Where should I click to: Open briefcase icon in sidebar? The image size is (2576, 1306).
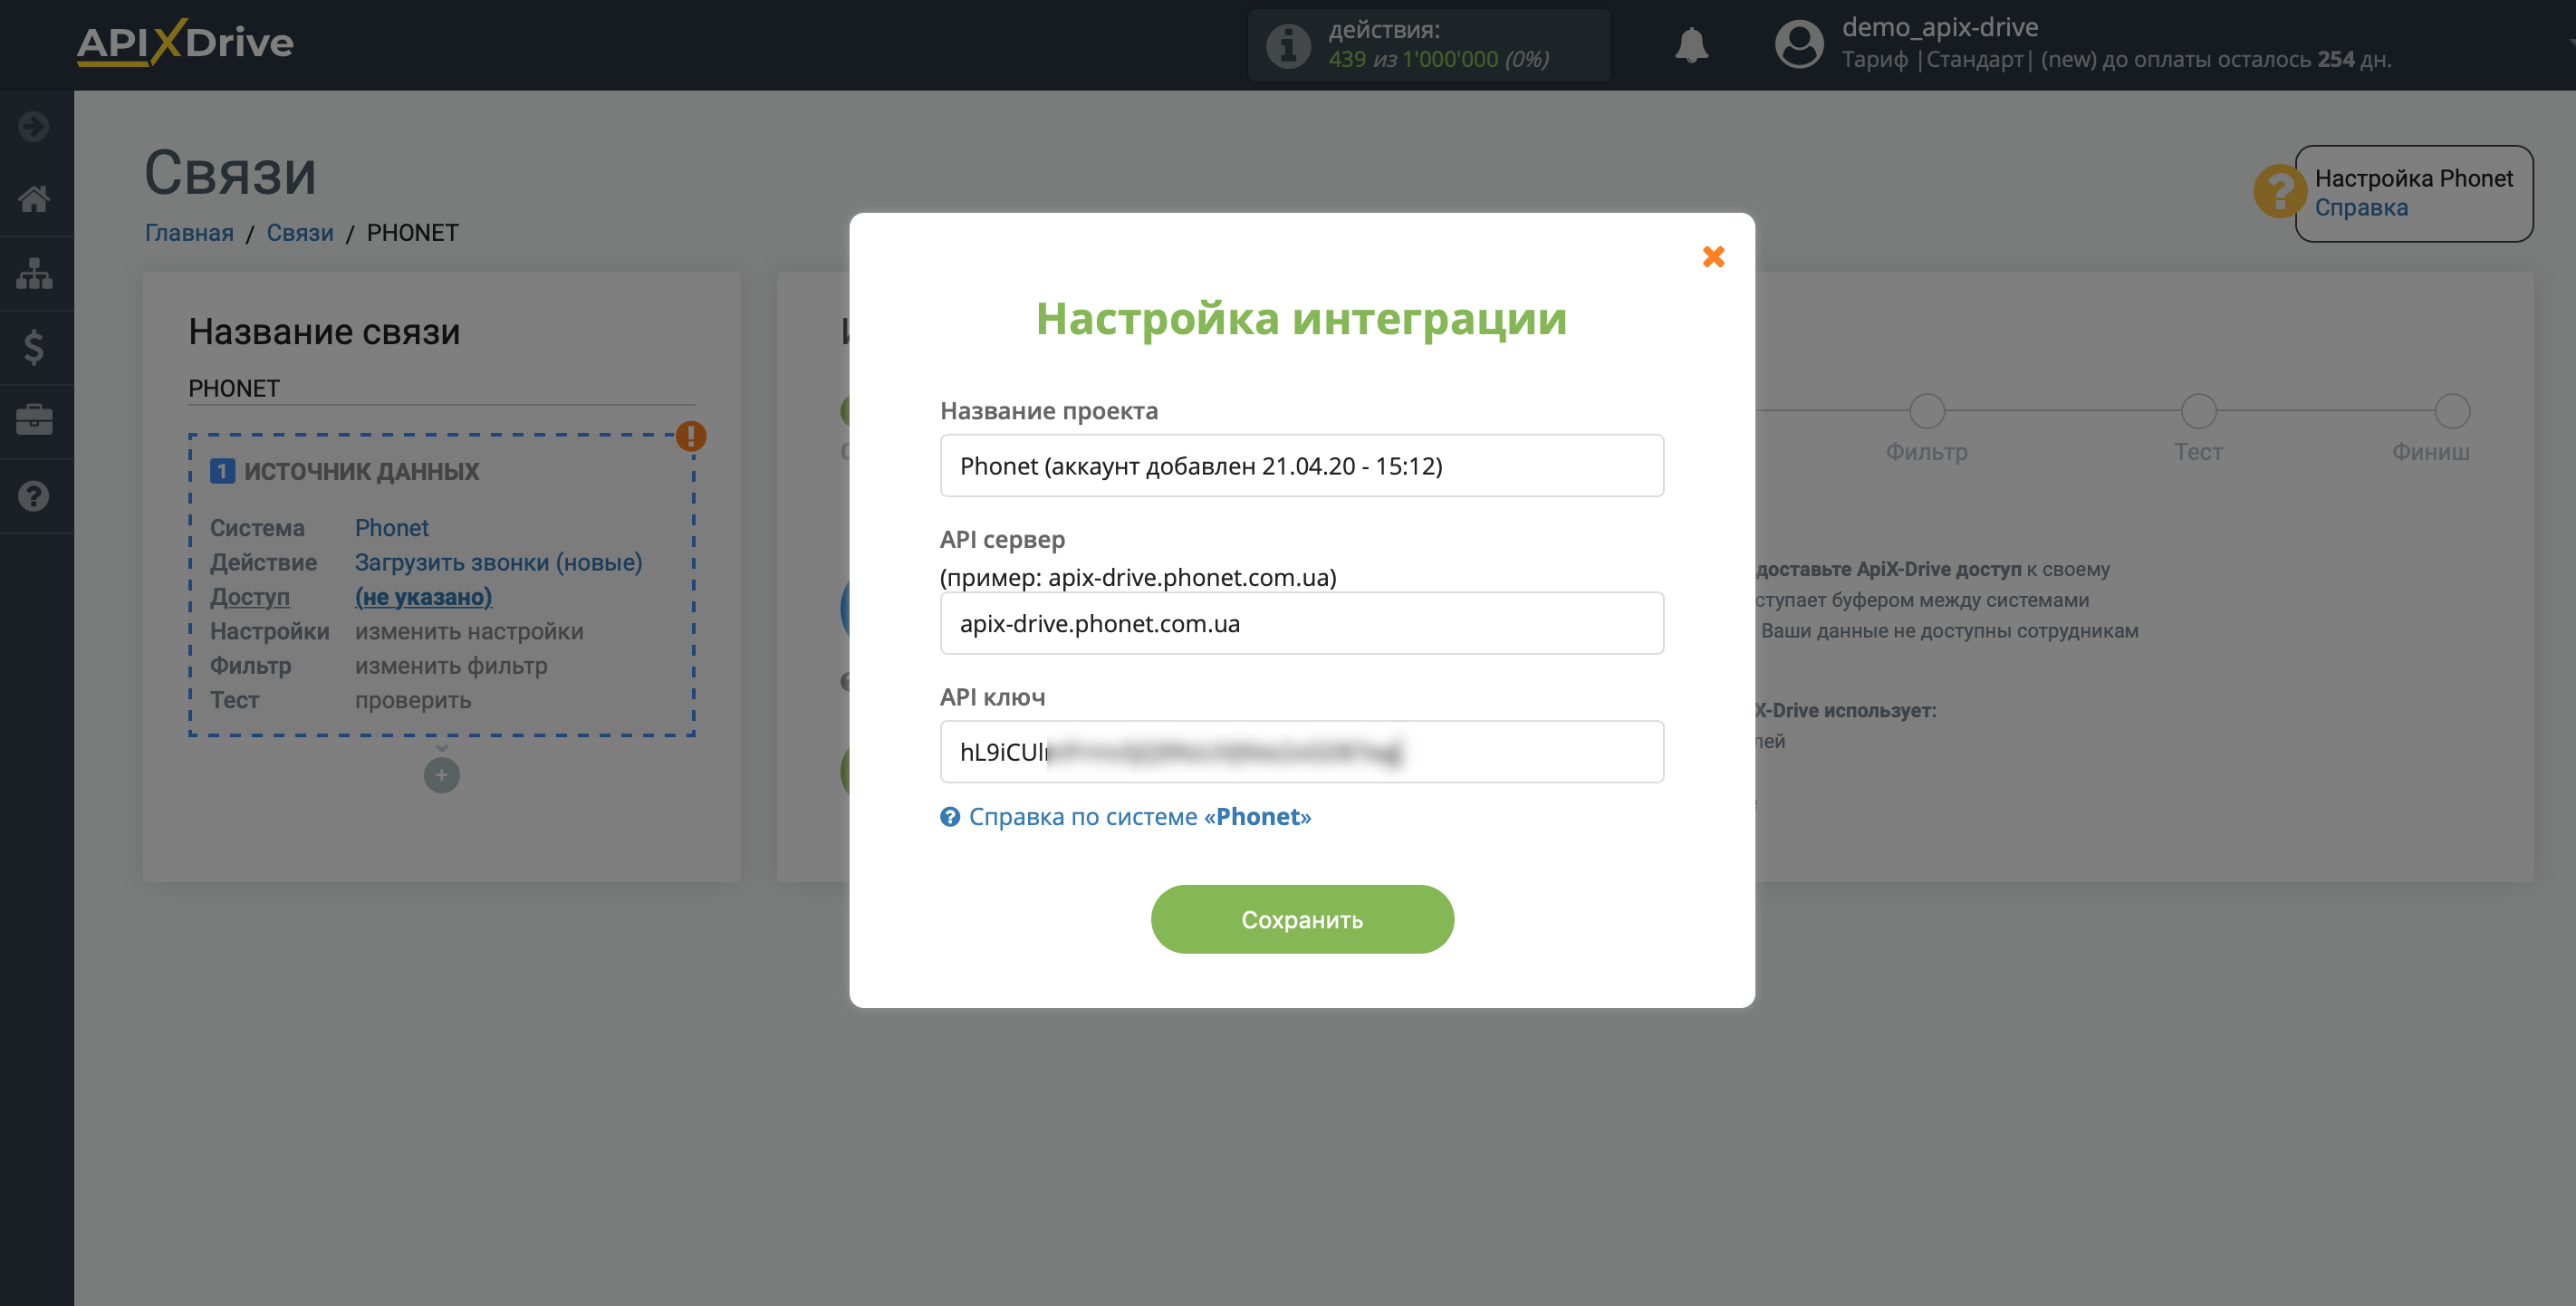[34, 420]
